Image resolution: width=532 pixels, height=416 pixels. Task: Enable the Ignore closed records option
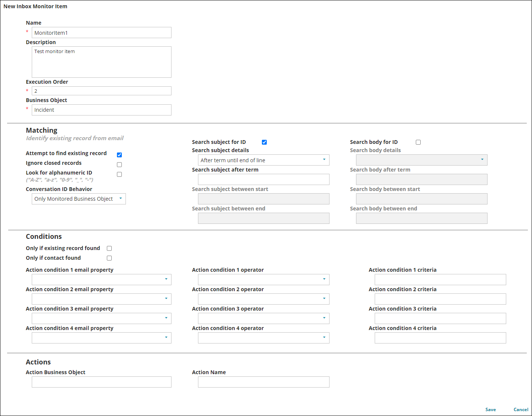[119, 164]
